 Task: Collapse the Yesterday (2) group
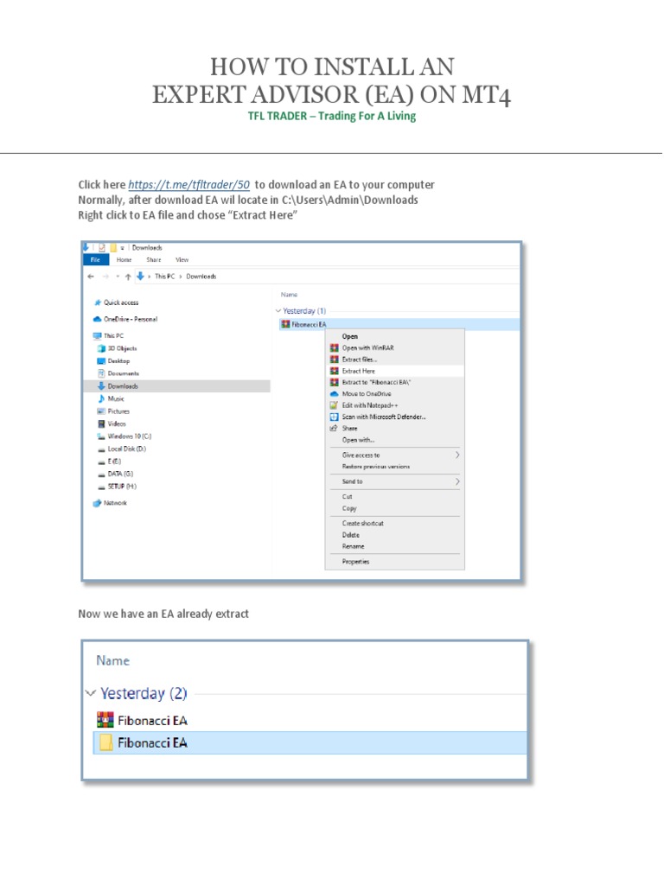90,693
